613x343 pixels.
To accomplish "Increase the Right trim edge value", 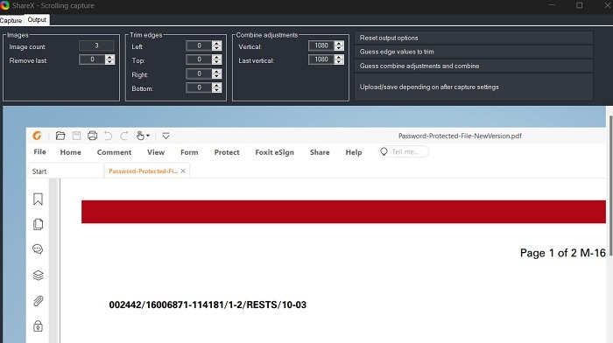I will (217, 72).
